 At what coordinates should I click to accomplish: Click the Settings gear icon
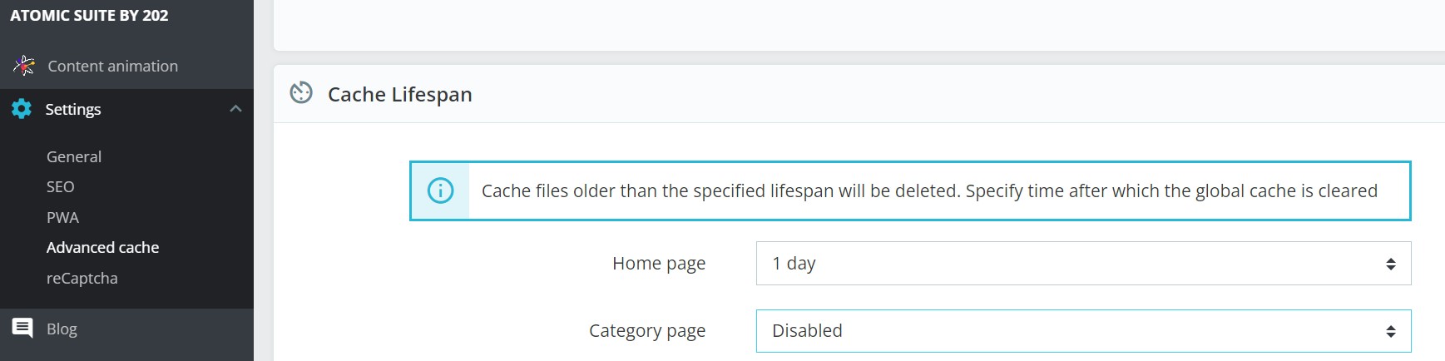(22, 109)
